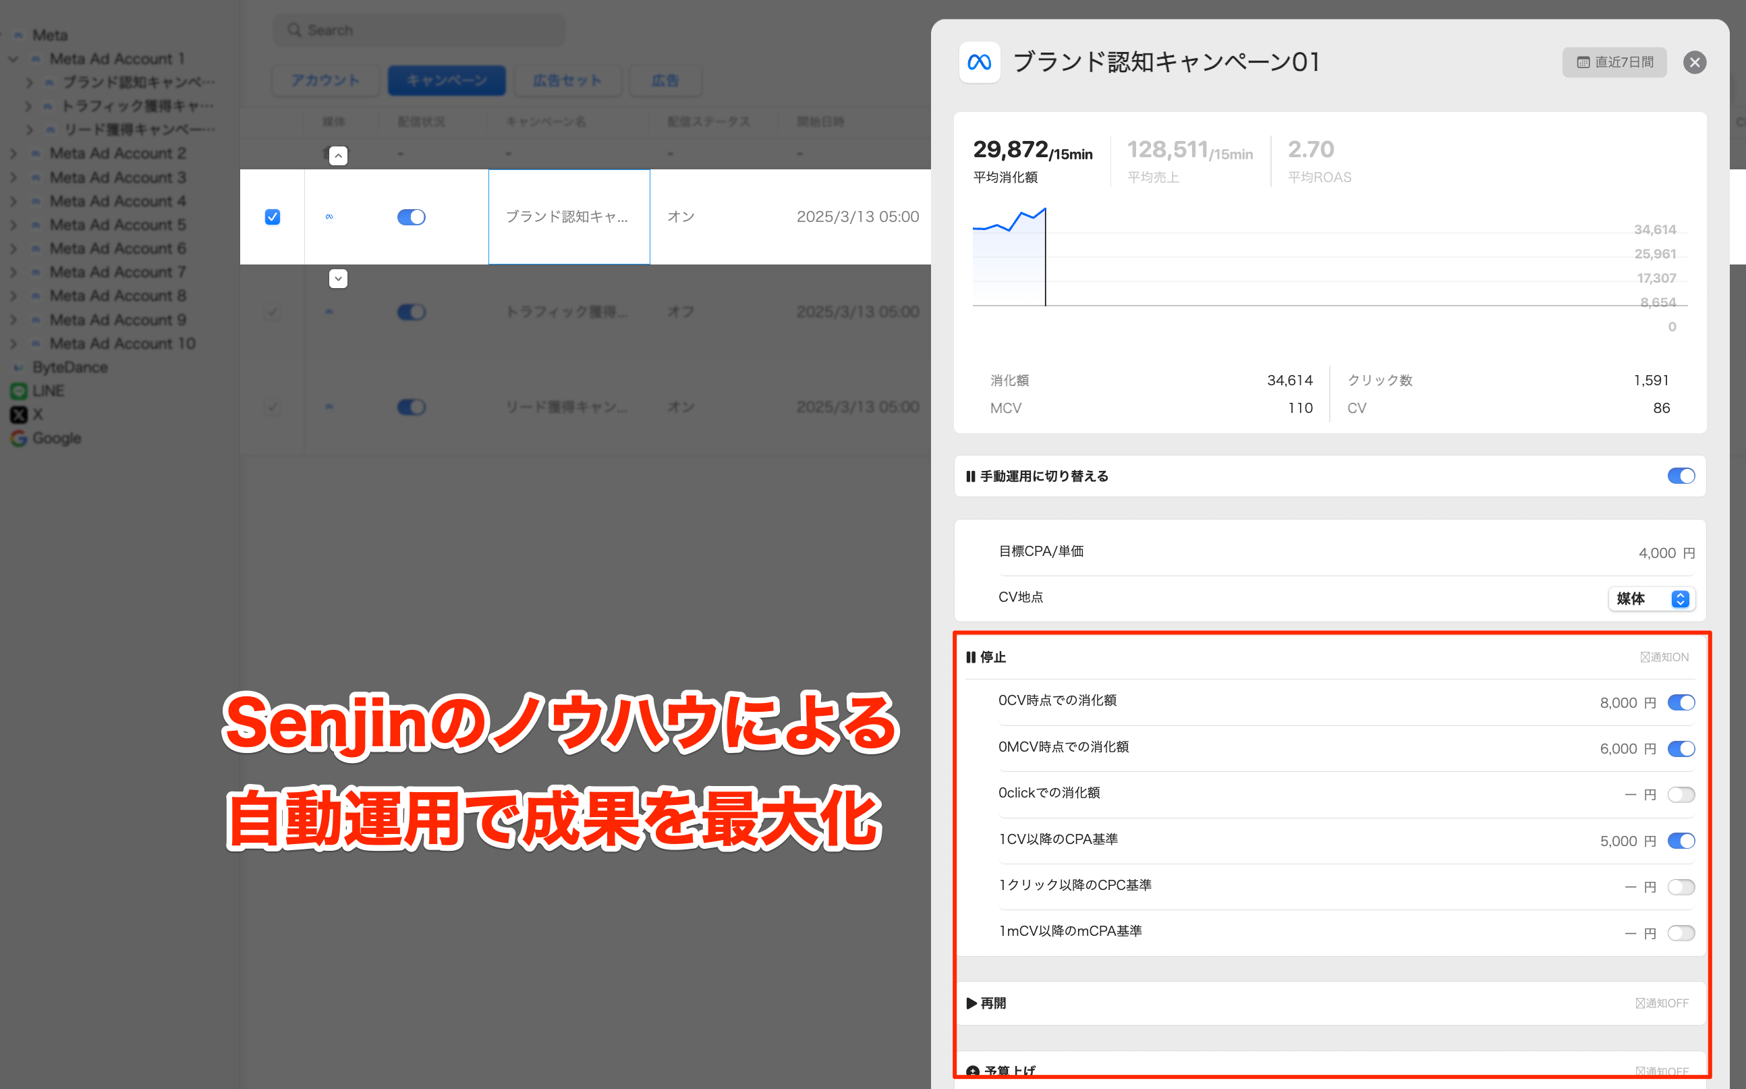Switch to the 広告セット tab

[567, 80]
